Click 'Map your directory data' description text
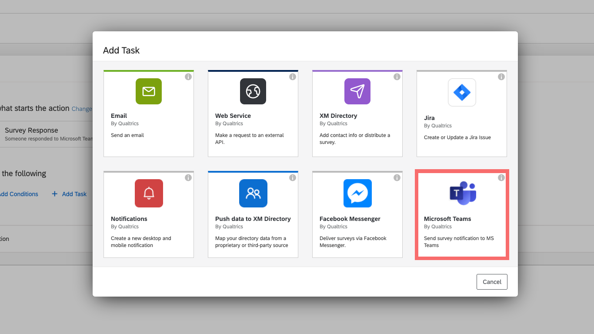 click(252, 242)
